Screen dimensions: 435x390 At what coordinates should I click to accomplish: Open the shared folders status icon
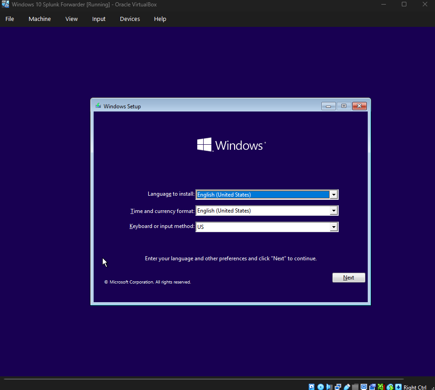tap(355, 386)
